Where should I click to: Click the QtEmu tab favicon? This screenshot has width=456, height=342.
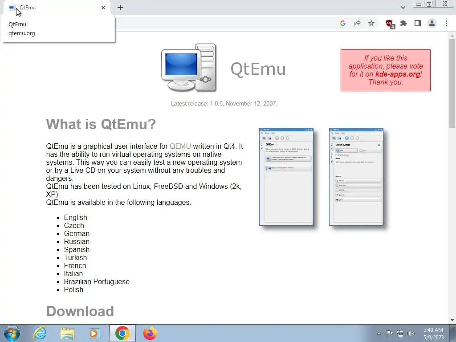[x=12, y=8]
